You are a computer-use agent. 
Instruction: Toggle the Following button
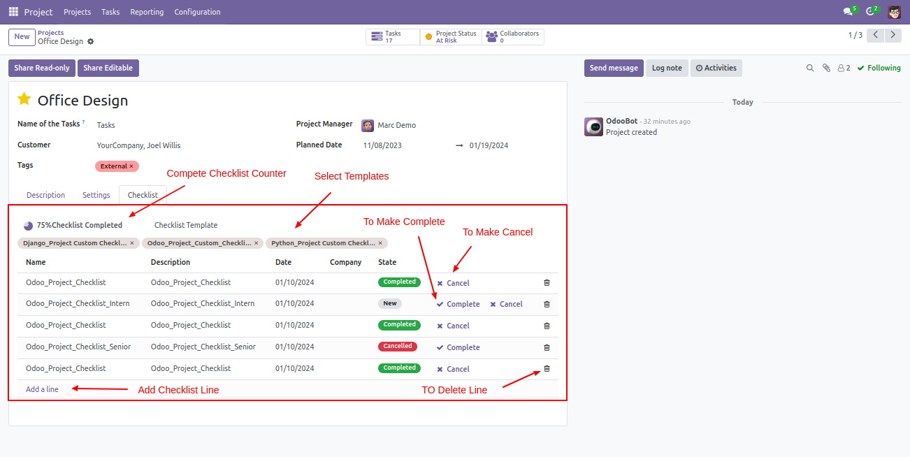click(879, 68)
